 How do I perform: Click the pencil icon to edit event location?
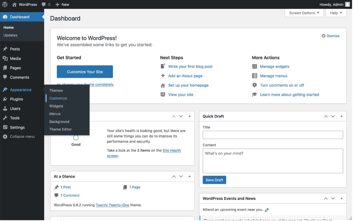tap(267, 210)
